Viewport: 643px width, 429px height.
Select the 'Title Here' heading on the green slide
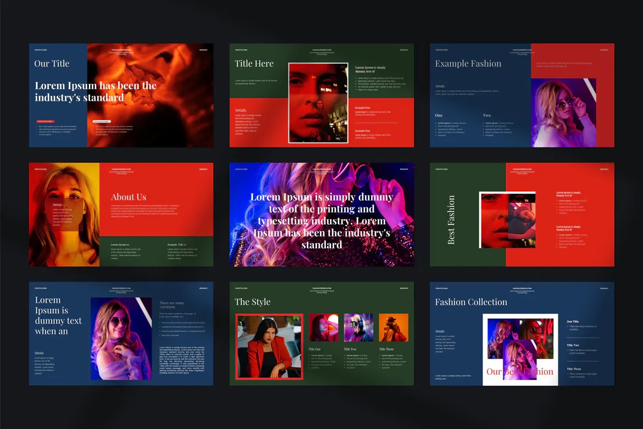[x=254, y=63]
